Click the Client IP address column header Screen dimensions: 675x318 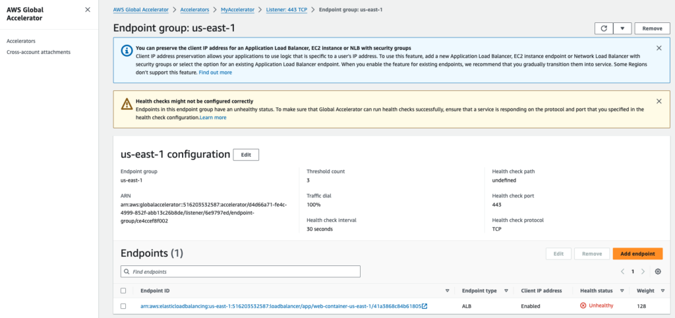click(541, 290)
